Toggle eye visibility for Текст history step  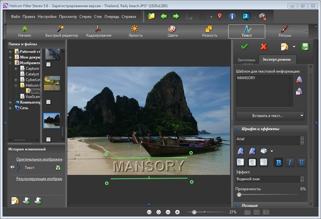[12, 167]
